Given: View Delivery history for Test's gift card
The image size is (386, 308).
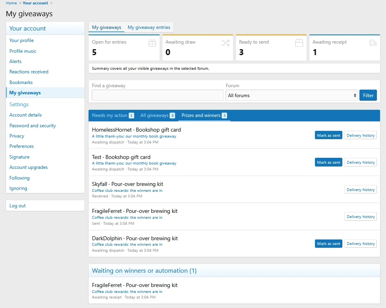Looking at the screenshot, I should 361,163.
